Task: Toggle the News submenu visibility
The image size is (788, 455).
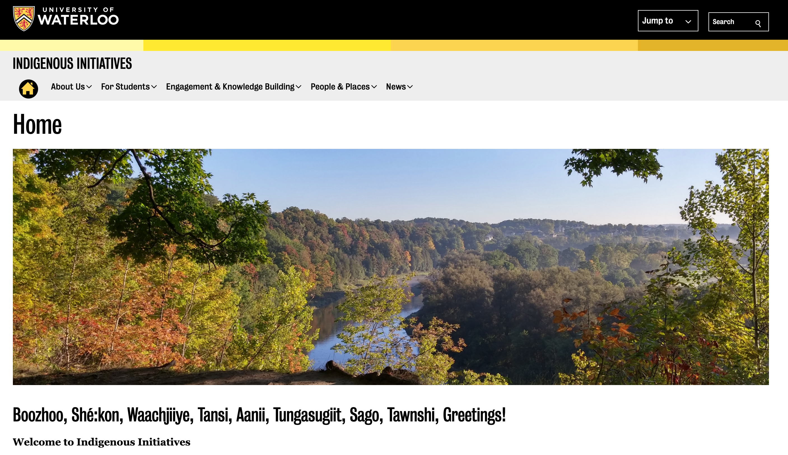Action: (x=410, y=87)
